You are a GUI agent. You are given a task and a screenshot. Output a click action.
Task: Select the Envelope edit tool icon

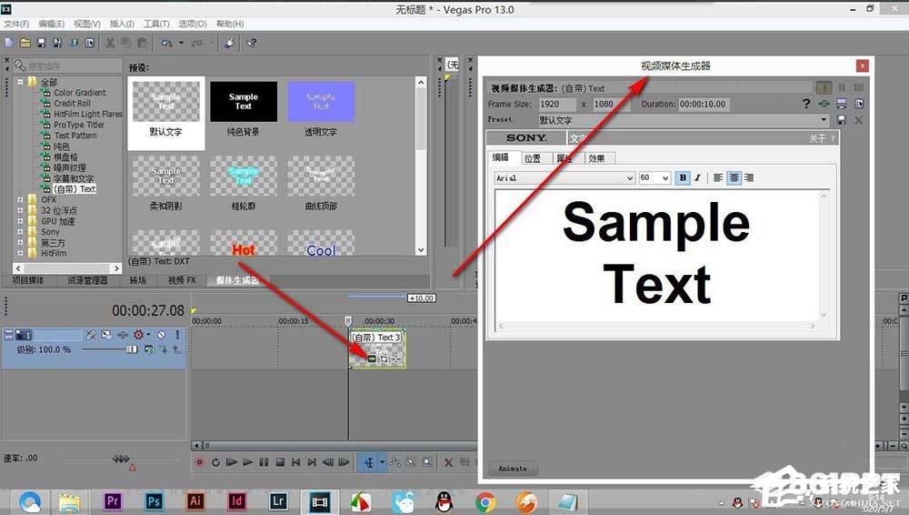(395, 462)
